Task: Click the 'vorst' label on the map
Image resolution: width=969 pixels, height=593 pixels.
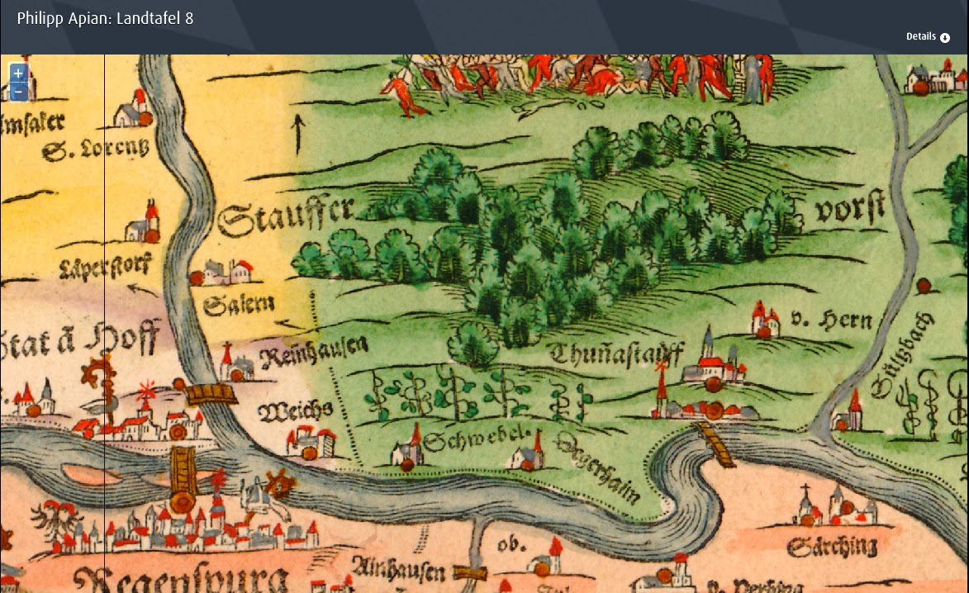Action: pos(850,207)
